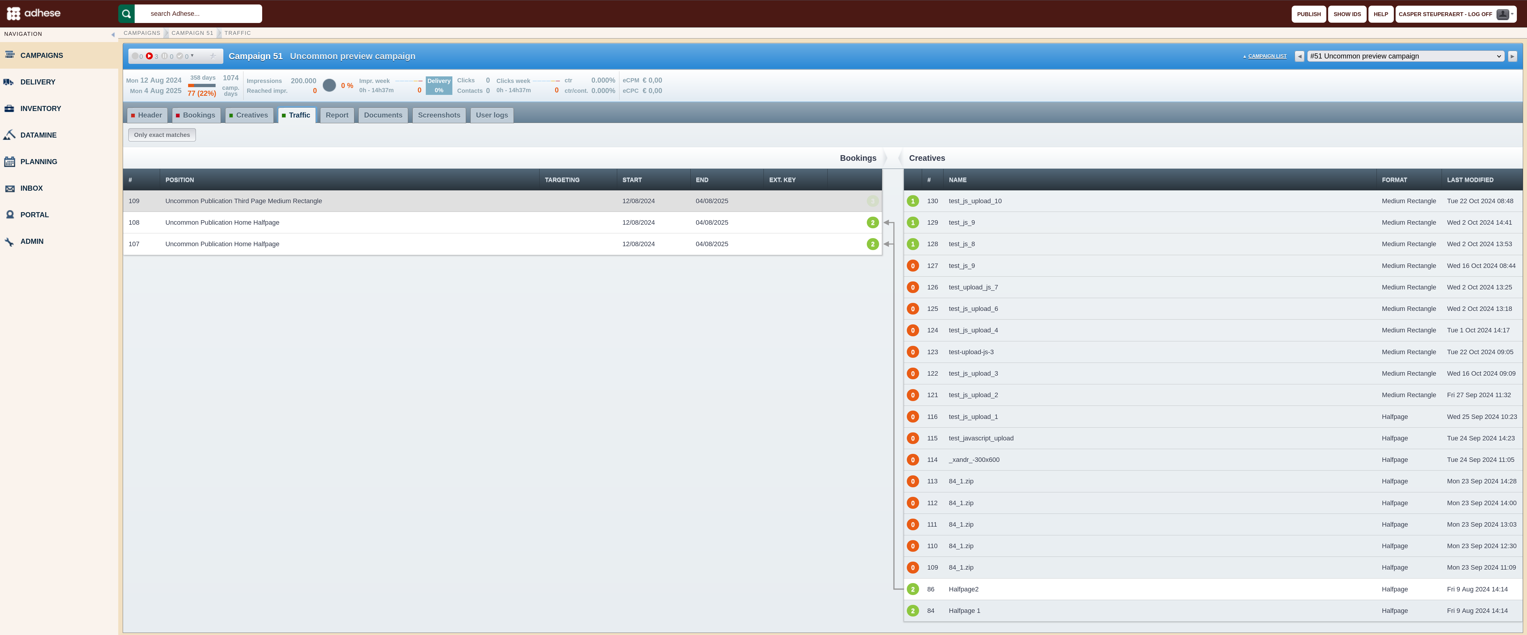The width and height of the screenshot is (1527, 635).
Task: Toggle the running bookings status filter
Action: [149, 56]
